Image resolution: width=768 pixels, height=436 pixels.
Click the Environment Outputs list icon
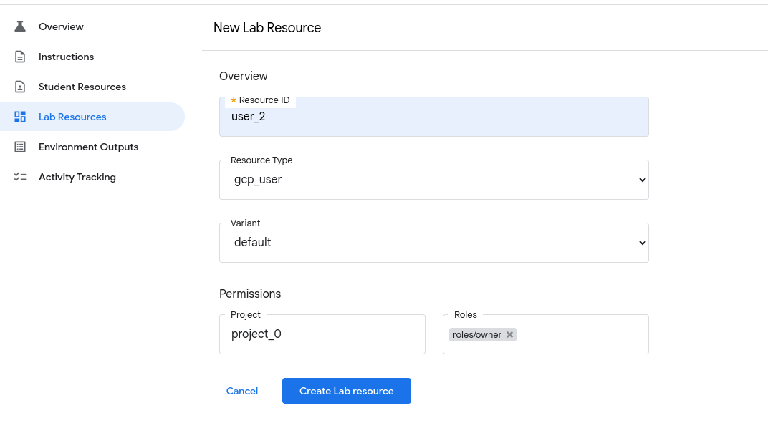tap(20, 147)
